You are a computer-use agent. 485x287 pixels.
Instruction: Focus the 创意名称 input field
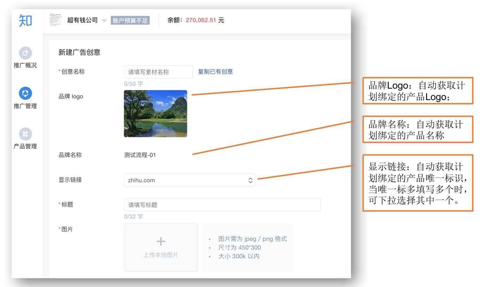[158, 72]
